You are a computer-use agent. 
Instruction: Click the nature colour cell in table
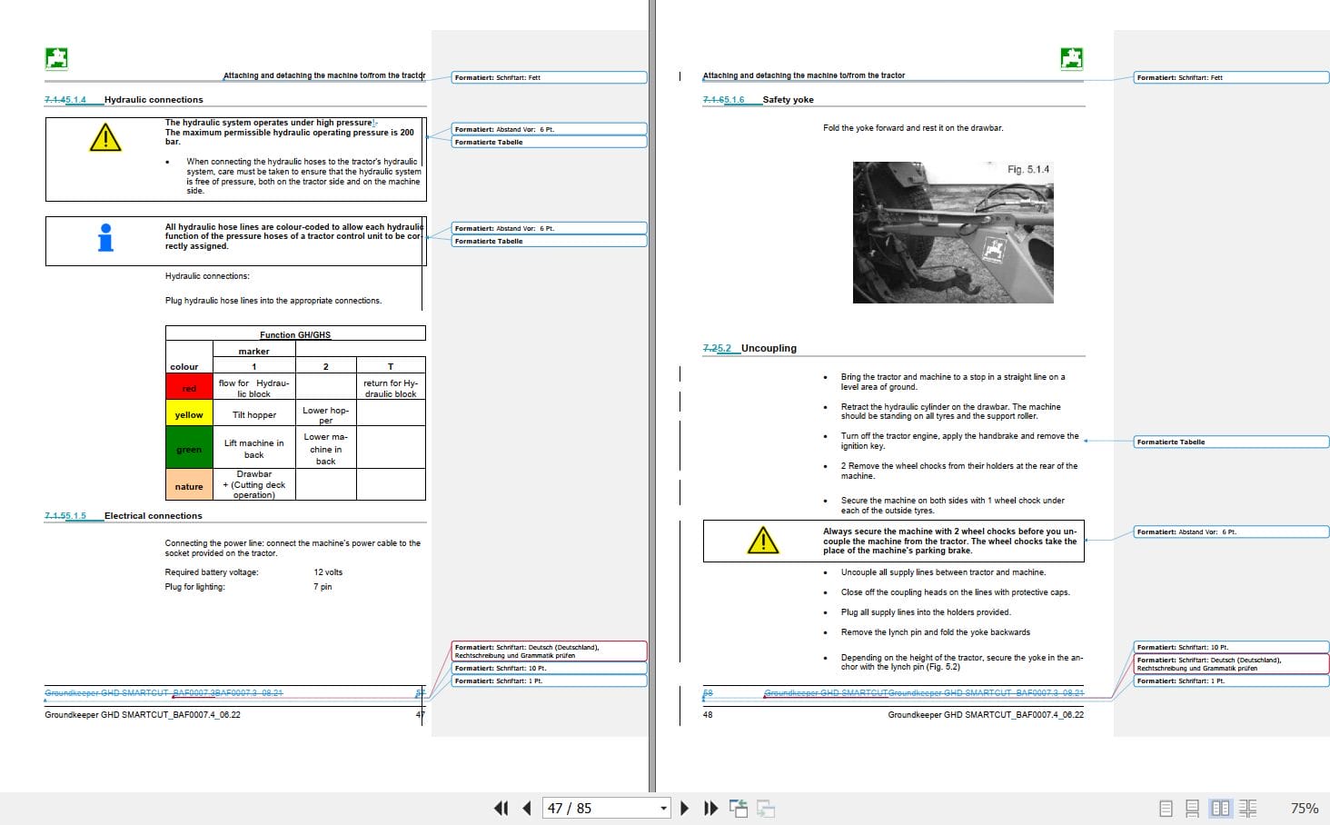tap(189, 486)
